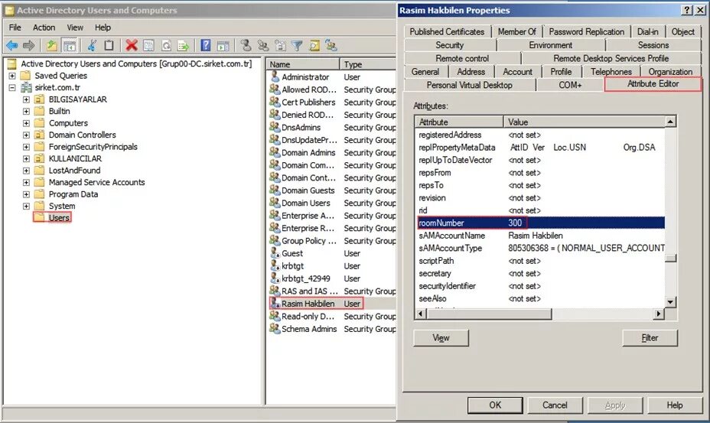Viewport: 710px width, 423px height.
Task: Click the create new group icon
Action: (263, 45)
